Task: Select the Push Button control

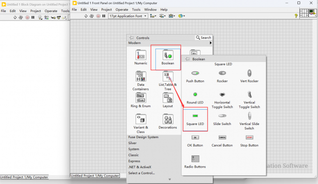Action: pyautogui.click(x=195, y=77)
